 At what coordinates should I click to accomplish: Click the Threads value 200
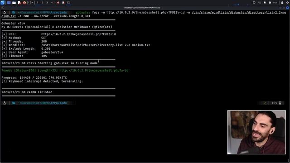coord(44,41)
